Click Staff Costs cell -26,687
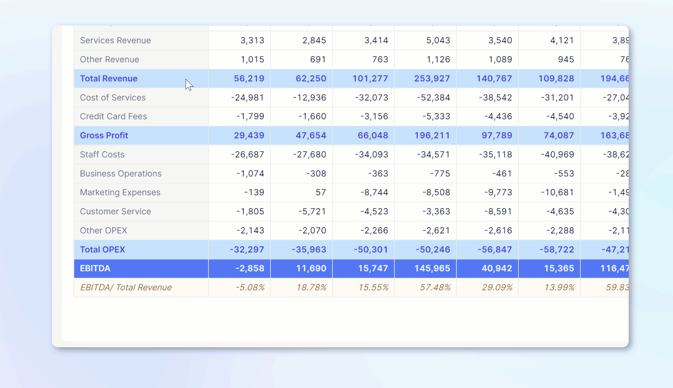The width and height of the screenshot is (673, 388). [240, 154]
